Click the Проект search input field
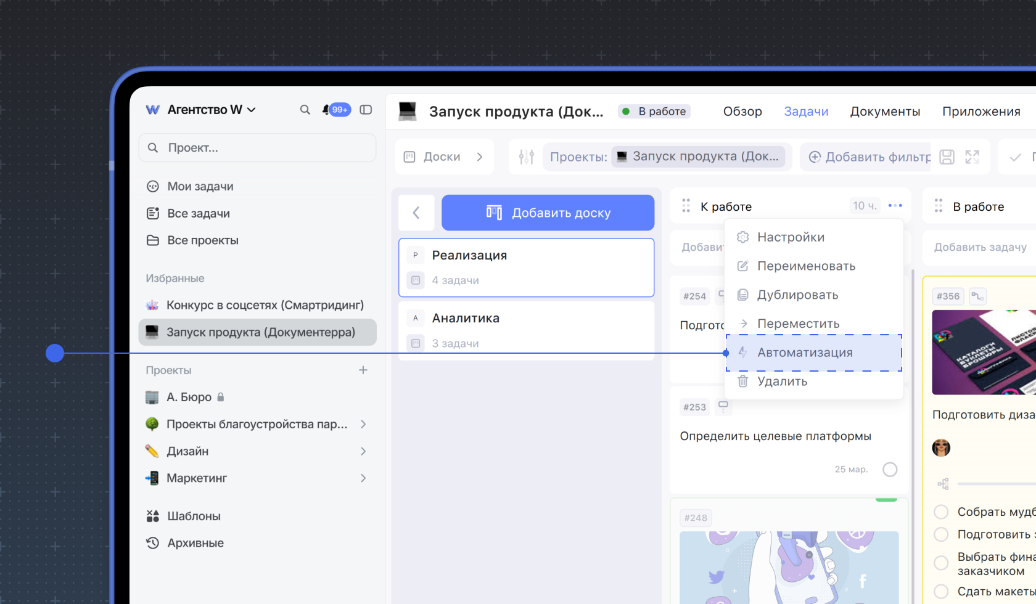 258,148
